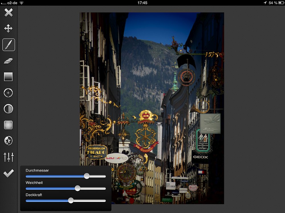Viewport: 285px width, 213px height.
Task: Tap the 54 % battery percentage
Action: click(273, 3)
